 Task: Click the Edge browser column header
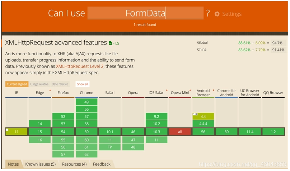(40, 93)
